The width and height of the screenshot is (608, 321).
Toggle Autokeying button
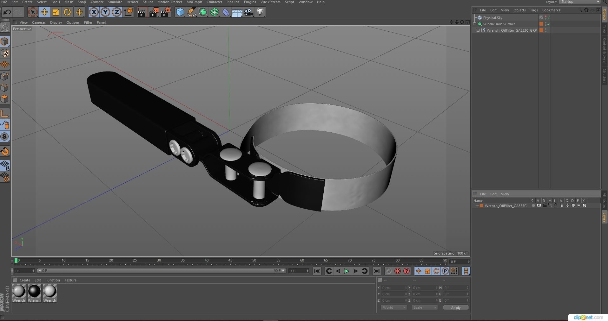(x=397, y=271)
